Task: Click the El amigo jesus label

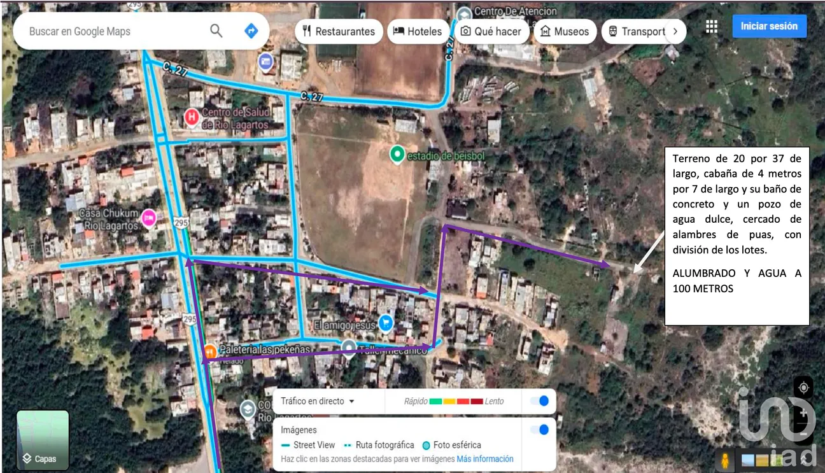Action: 344,324
